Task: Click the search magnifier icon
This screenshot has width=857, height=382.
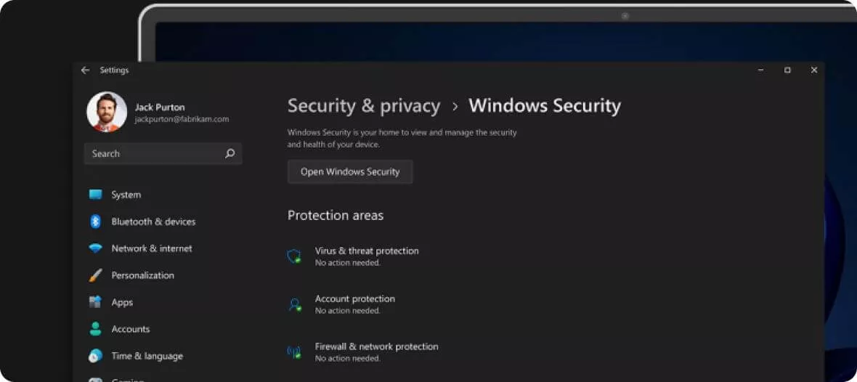Action: pos(230,154)
